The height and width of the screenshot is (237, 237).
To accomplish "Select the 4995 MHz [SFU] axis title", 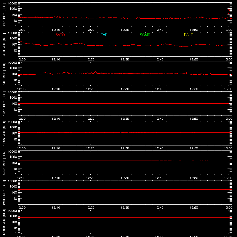I will pyautogui.click(x=4, y=163).
